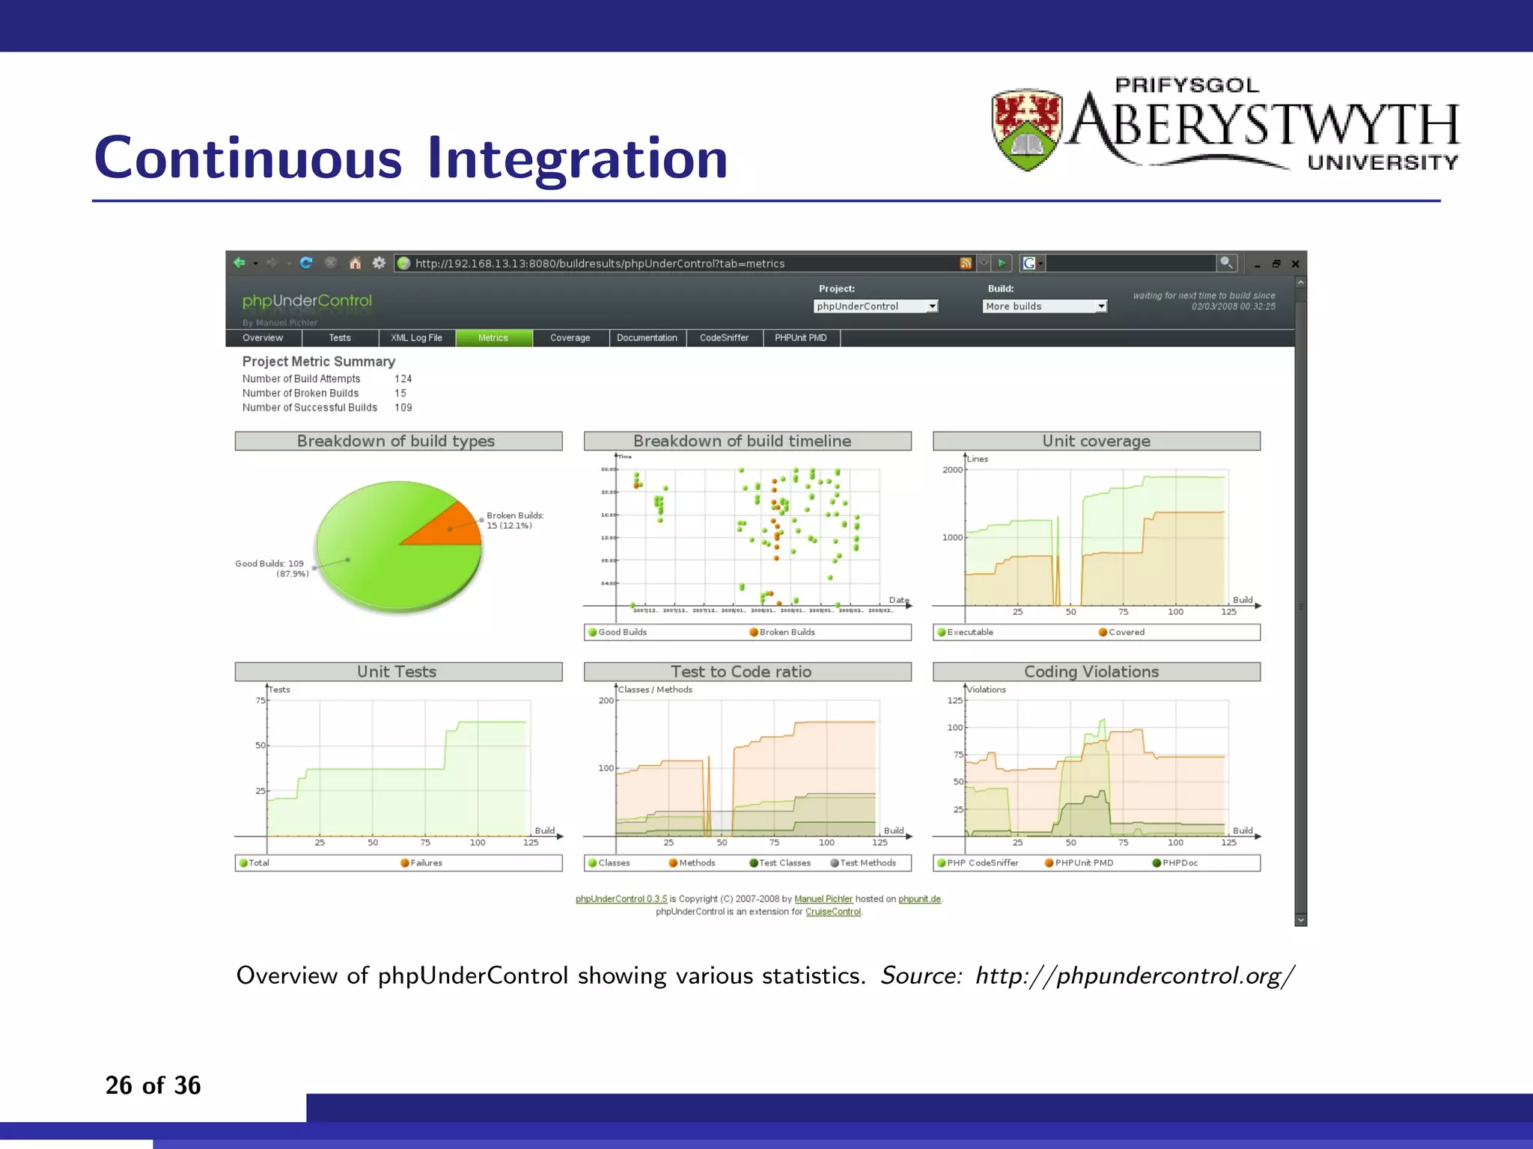Open the Project dropdown phpUnderControl
The width and height of the screenshot is (1533, 1149).
pyautogui.click(x=875, y=306)
